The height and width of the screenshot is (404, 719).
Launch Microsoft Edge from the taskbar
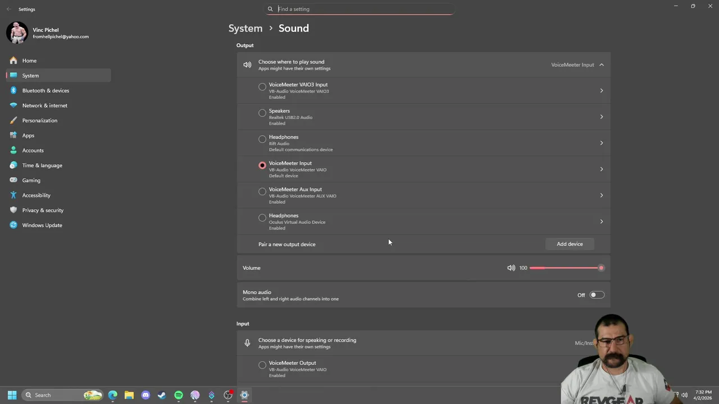pyautogui.click(x=113, y=395)
